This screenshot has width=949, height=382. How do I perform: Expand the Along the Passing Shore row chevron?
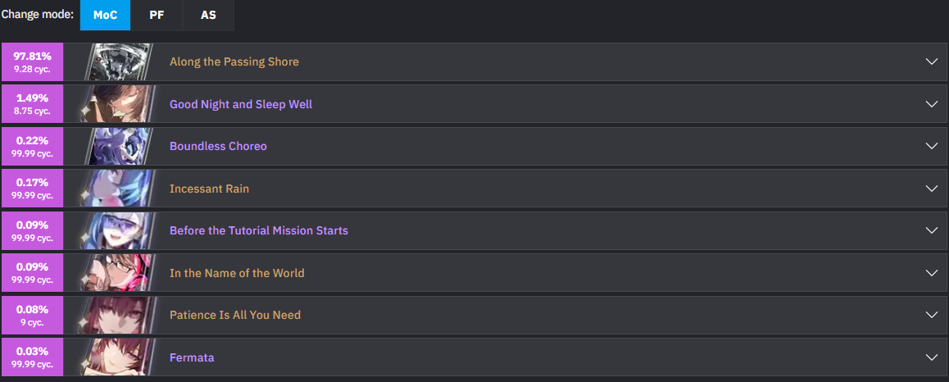point(932,61)
